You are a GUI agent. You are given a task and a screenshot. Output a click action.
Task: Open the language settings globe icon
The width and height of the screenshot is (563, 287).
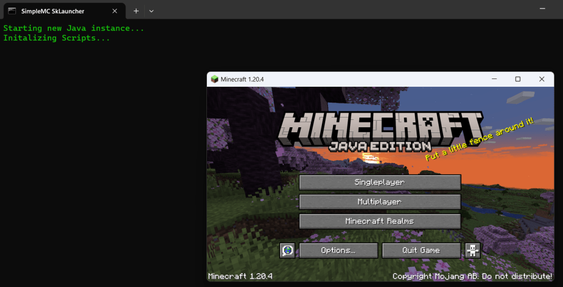pos(287,250)
